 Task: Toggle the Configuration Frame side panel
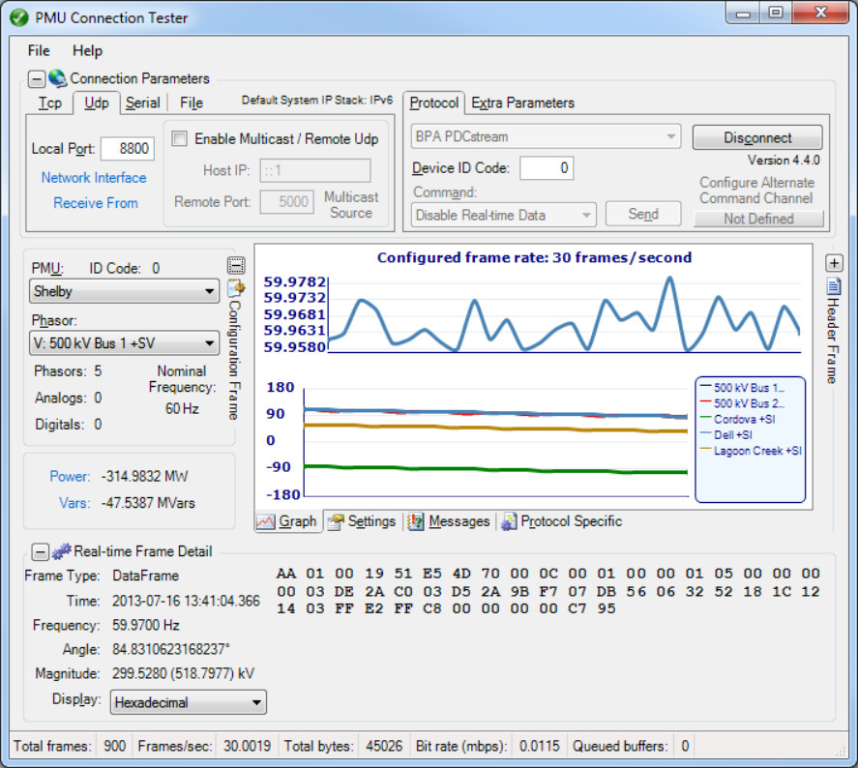(x=236, y=265)
